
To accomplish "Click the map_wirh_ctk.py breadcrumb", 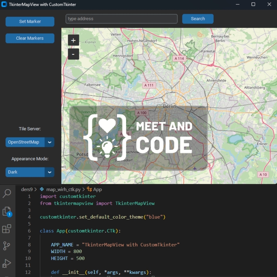I will pos(63,189).
